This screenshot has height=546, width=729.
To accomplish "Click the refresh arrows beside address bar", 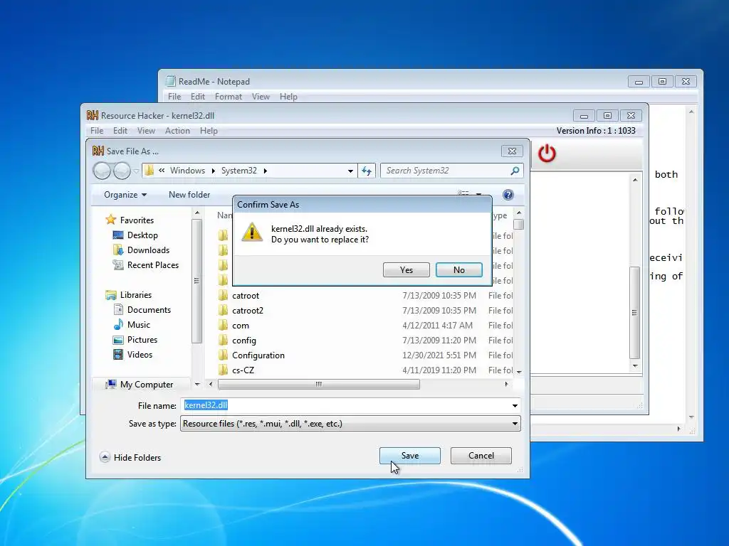I will click(x=367, y=171).
